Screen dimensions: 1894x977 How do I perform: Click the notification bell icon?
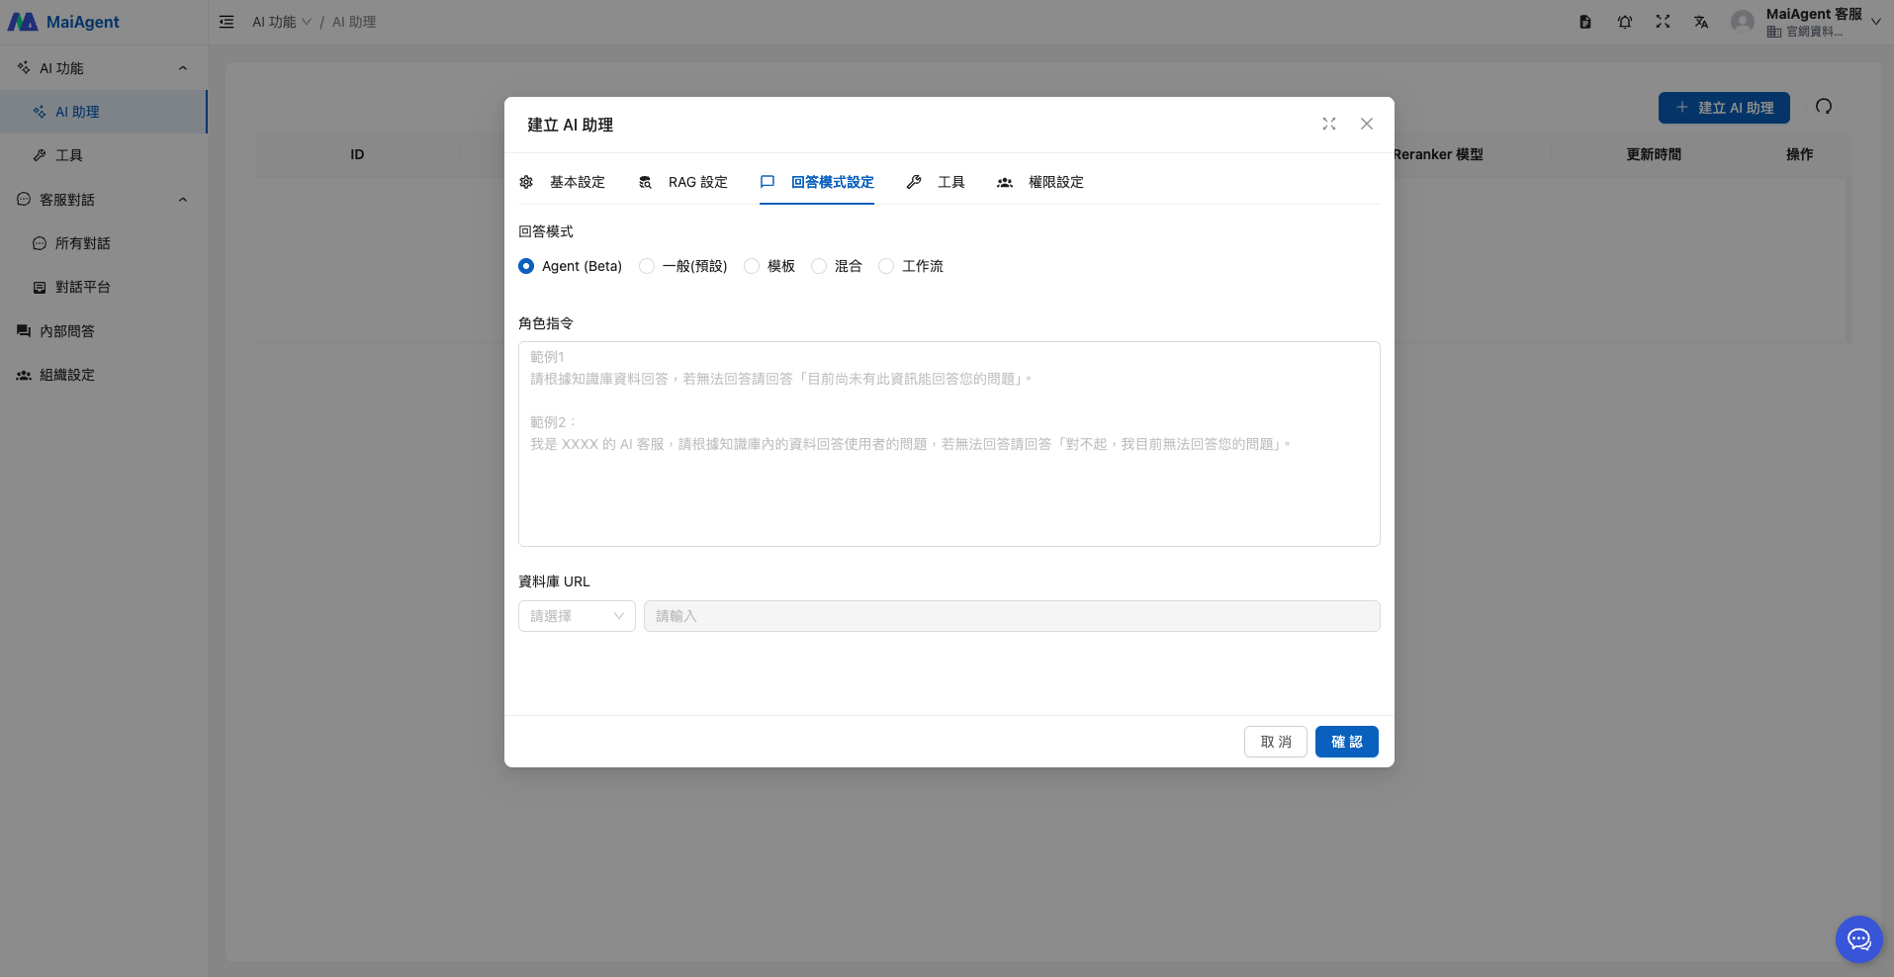tap(1624, 22)
